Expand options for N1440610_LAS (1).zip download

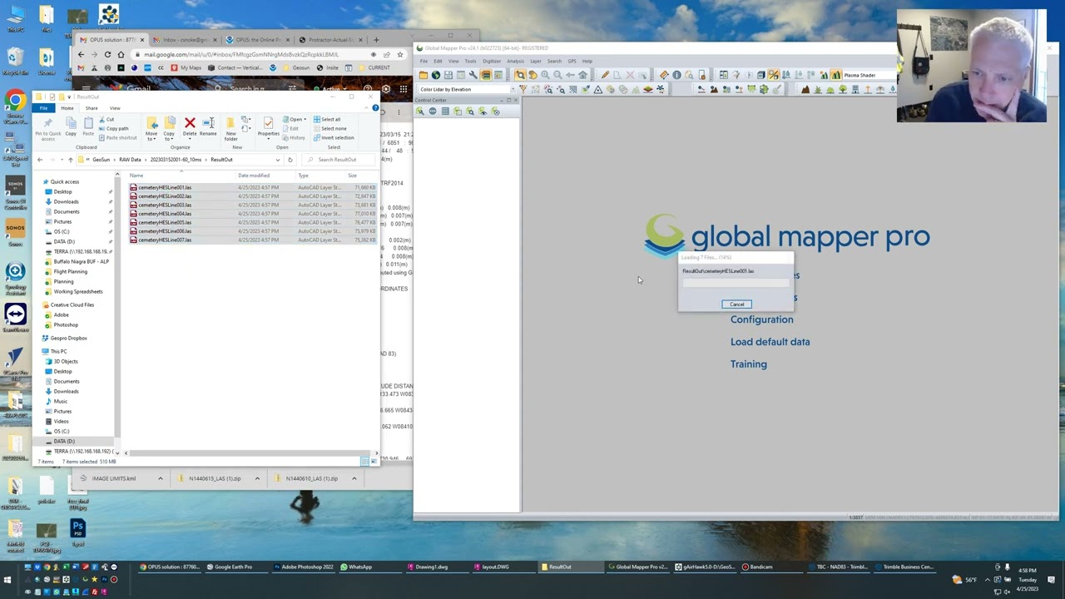354,478
